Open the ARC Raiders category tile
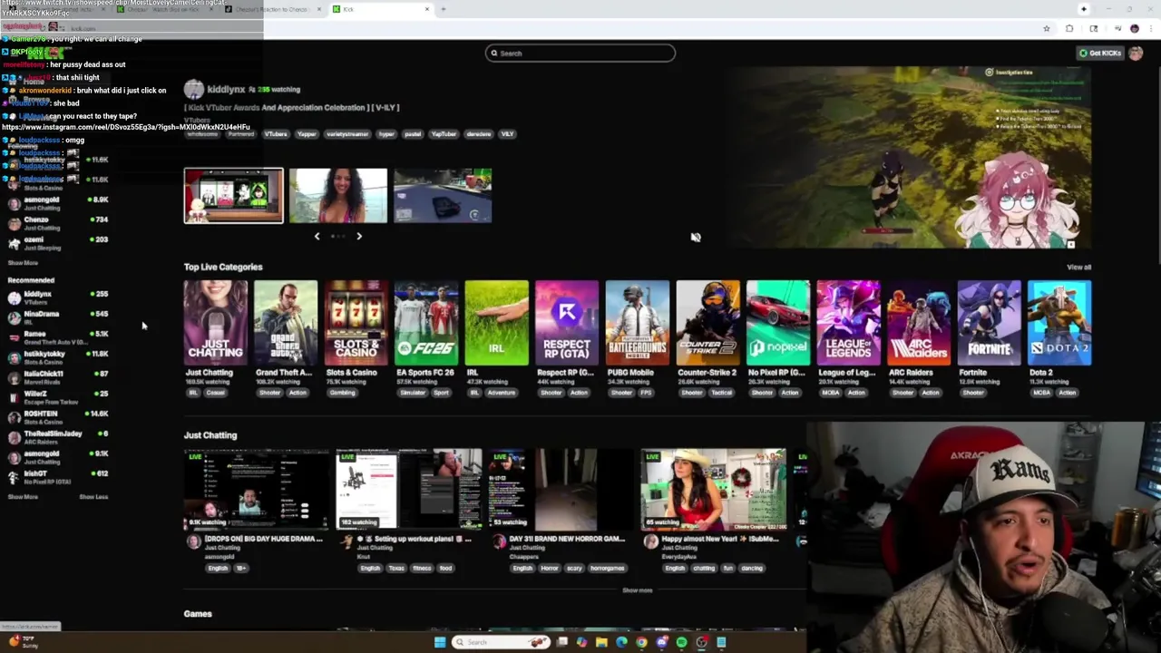The width and height of the screenshot is (1161, 653). [918, 324]
